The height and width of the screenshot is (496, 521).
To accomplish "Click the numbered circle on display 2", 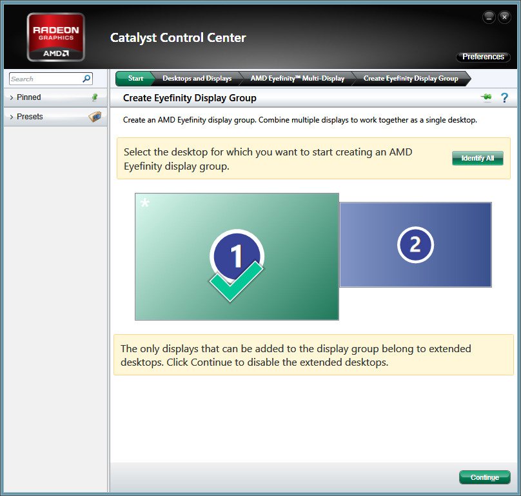I will tap(415, 244).
